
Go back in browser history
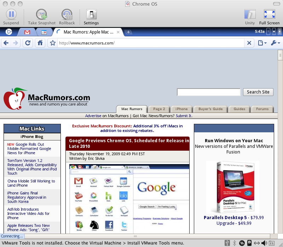6,43
